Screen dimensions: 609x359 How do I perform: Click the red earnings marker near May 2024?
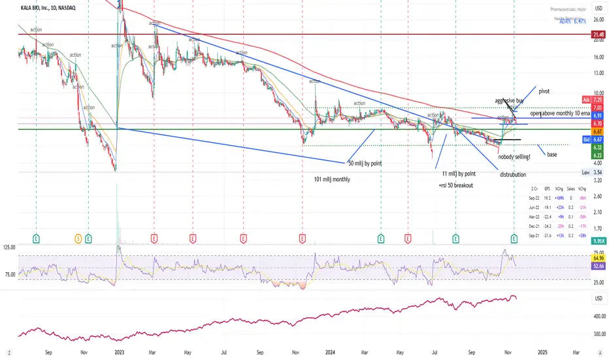(408, 239)
